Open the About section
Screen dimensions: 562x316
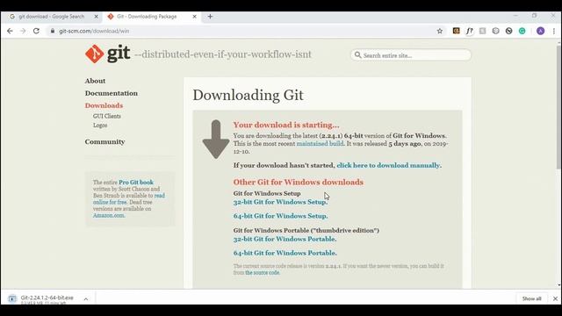[x=95, y=81]
